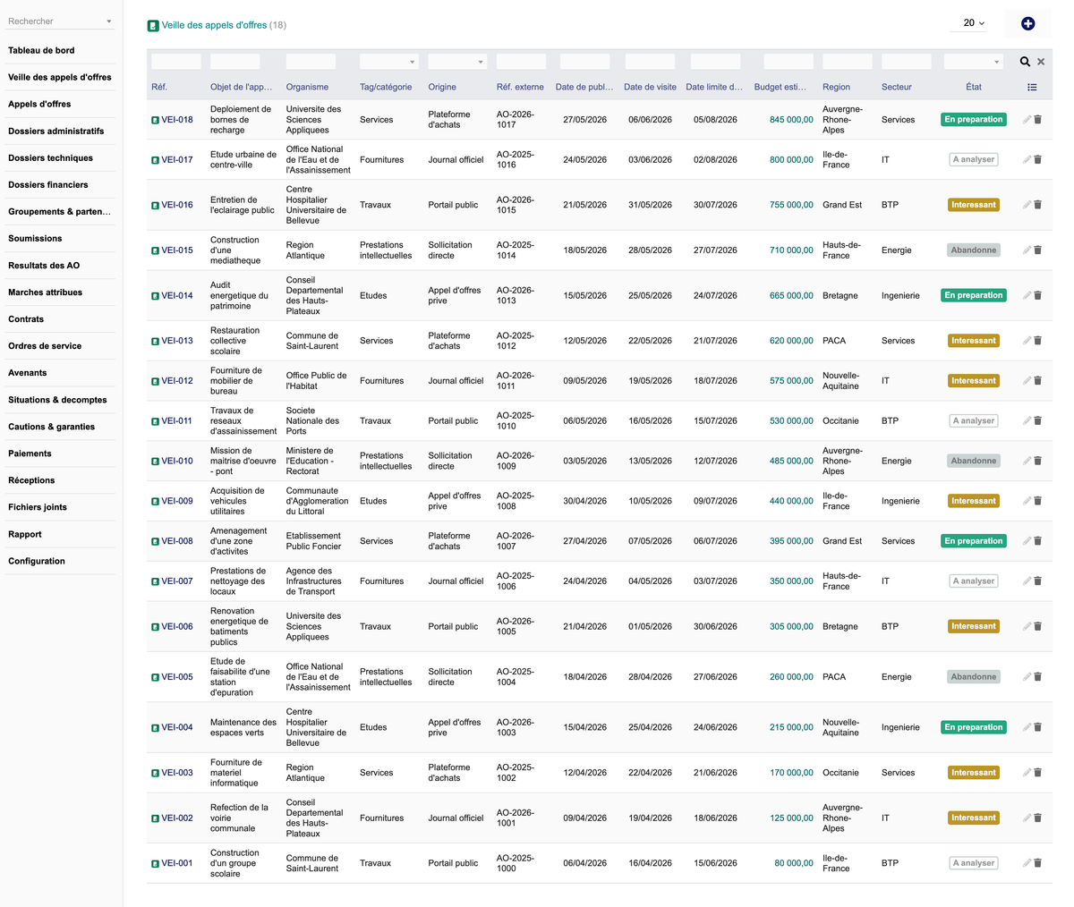Open record link VEI-009
The height and width of the screenshot is (907, 1074).
click(177, 501)
